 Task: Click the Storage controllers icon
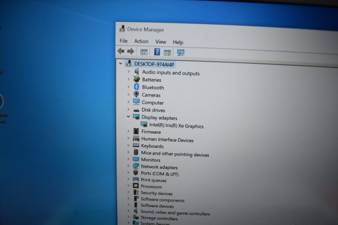(x=136, y=217)
